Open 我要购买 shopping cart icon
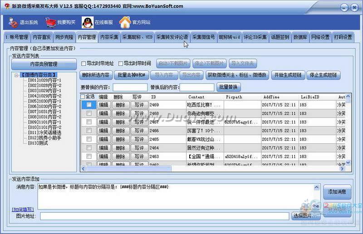The height and width of the screenshot is (234, 363). 51,23
